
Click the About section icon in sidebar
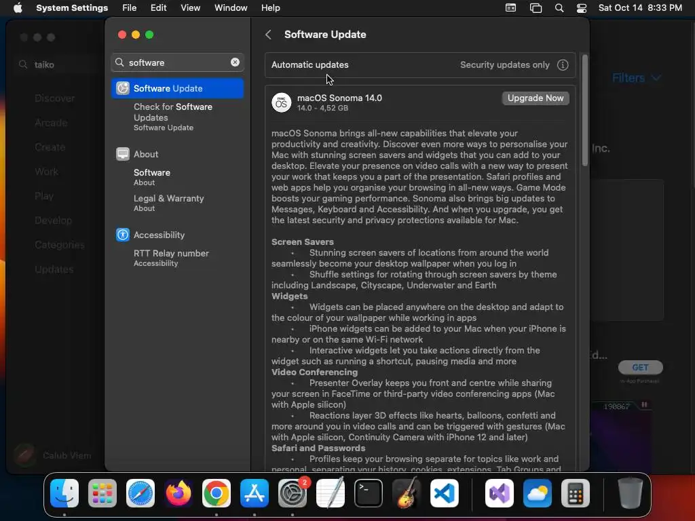tap(123, 154)
